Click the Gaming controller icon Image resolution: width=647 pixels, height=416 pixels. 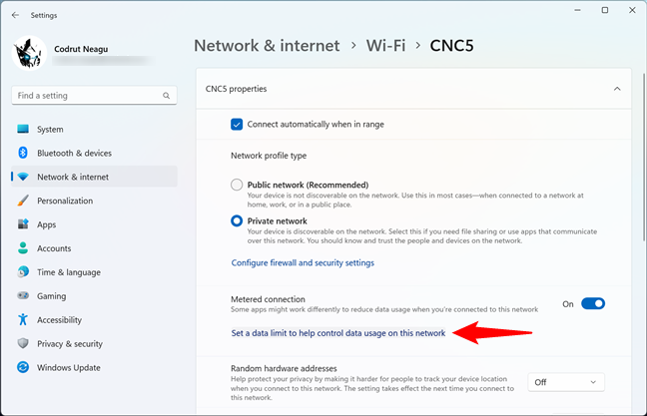tap(23, 295)
